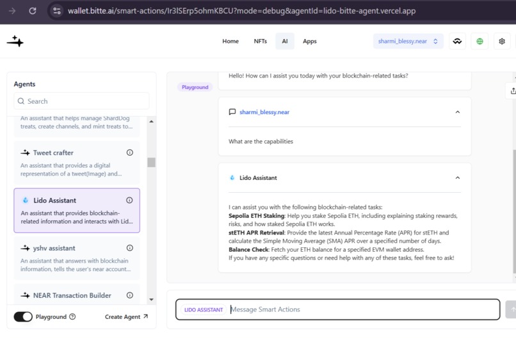
Task: Open sharmi_blessy.near link in chat
Action: pos(264,112)
